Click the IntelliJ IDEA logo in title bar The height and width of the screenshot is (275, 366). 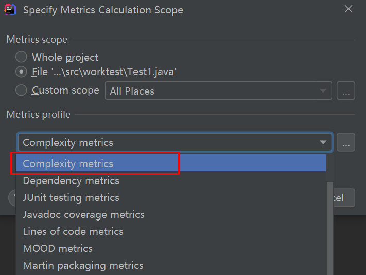tap(10, 9)
